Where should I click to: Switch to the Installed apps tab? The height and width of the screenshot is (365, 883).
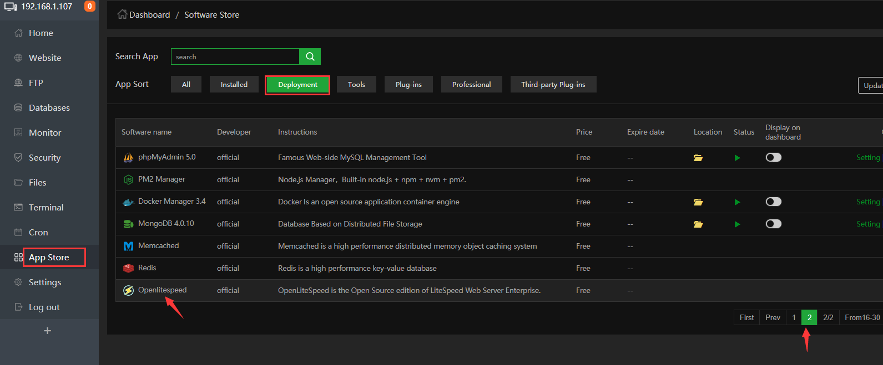click(234, 84)
